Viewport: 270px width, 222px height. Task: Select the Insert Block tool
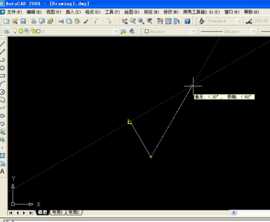[x=3, y=132]
